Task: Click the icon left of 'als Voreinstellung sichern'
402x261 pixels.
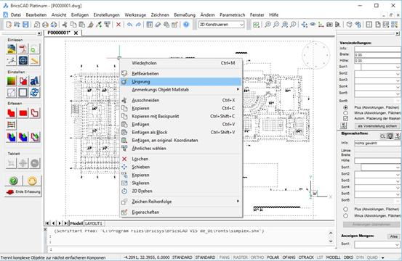Action: (x=343, y=125)
